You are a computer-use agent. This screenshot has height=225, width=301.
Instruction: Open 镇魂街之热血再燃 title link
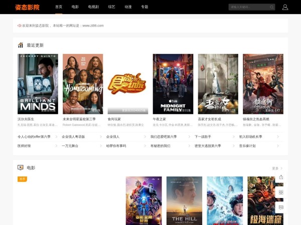256,119
